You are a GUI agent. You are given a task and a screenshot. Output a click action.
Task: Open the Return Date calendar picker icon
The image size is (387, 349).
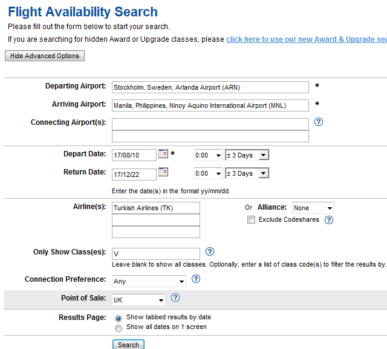click(x=163, y=172)
